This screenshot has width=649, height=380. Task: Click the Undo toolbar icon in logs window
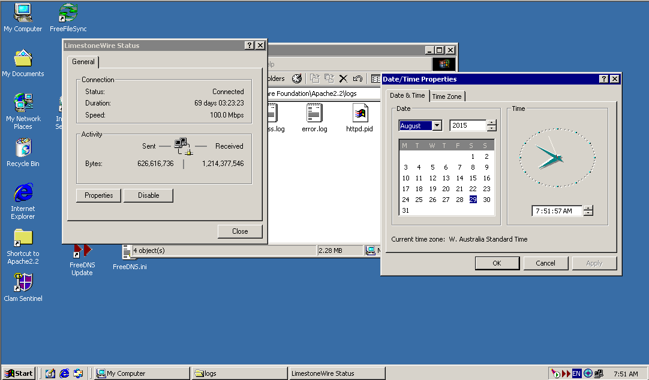357,79
